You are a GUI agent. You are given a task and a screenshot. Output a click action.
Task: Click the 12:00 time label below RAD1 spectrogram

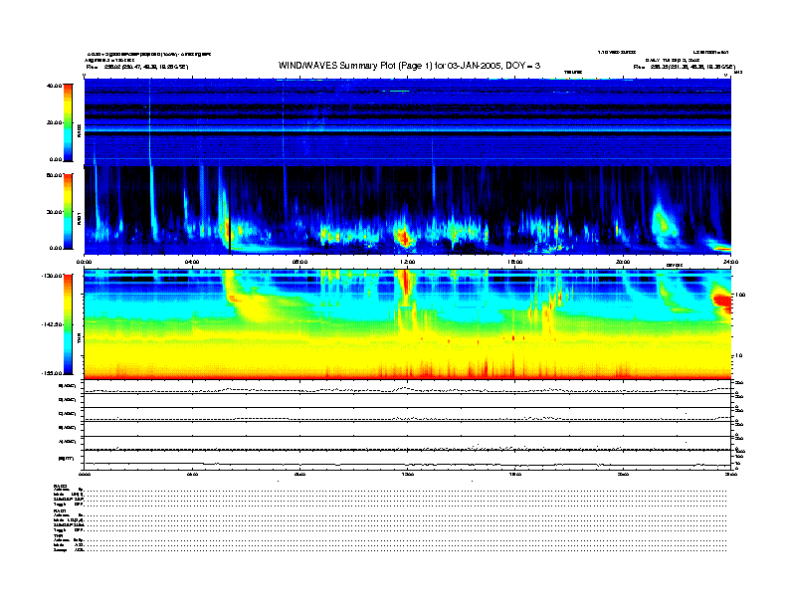pos(407,262)
